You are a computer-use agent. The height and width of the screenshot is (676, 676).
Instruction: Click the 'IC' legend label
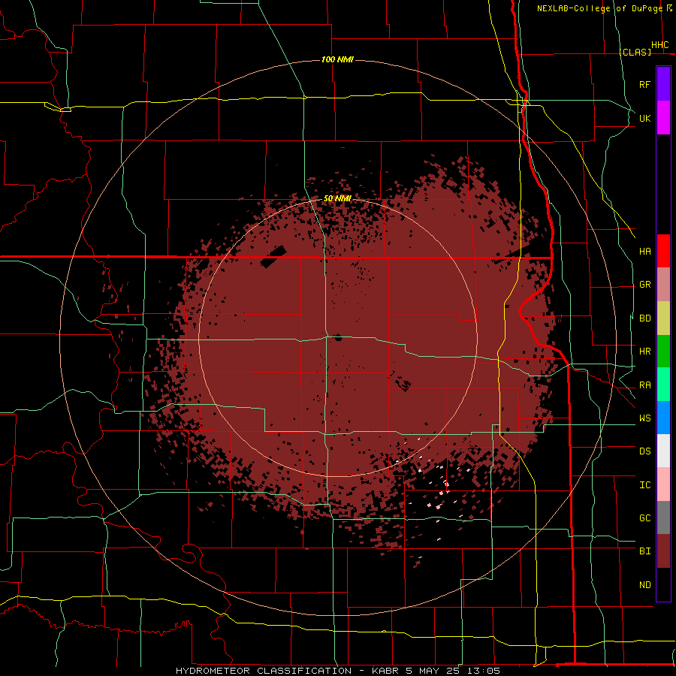tap(645, 485)
